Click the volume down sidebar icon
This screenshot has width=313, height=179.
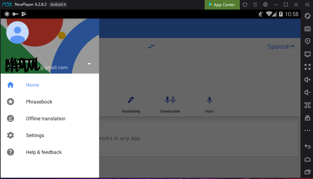point(308,92)
